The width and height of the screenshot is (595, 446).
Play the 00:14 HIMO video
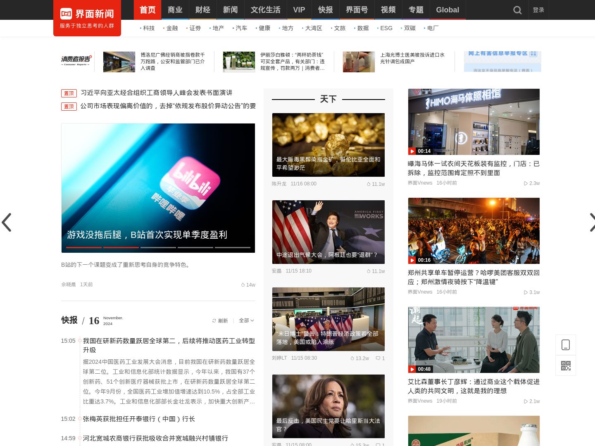(x=412, y=151)
